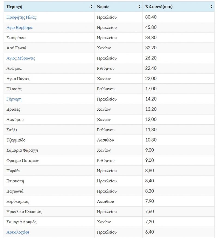
Task: Select the Τζερμιάδο row name
Action: 16,140
